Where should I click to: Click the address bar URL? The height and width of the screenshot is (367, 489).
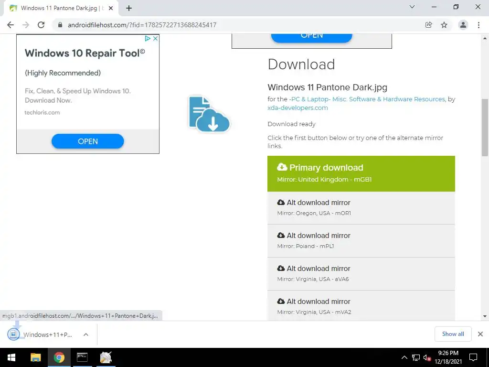142,25
